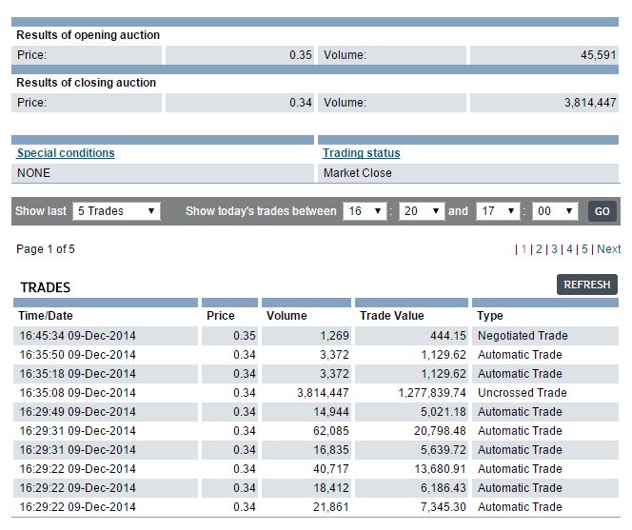This screenshot has width=632, height=530.
Task: Open the end minute dropdown showing 00
Action: pos(555,211)
